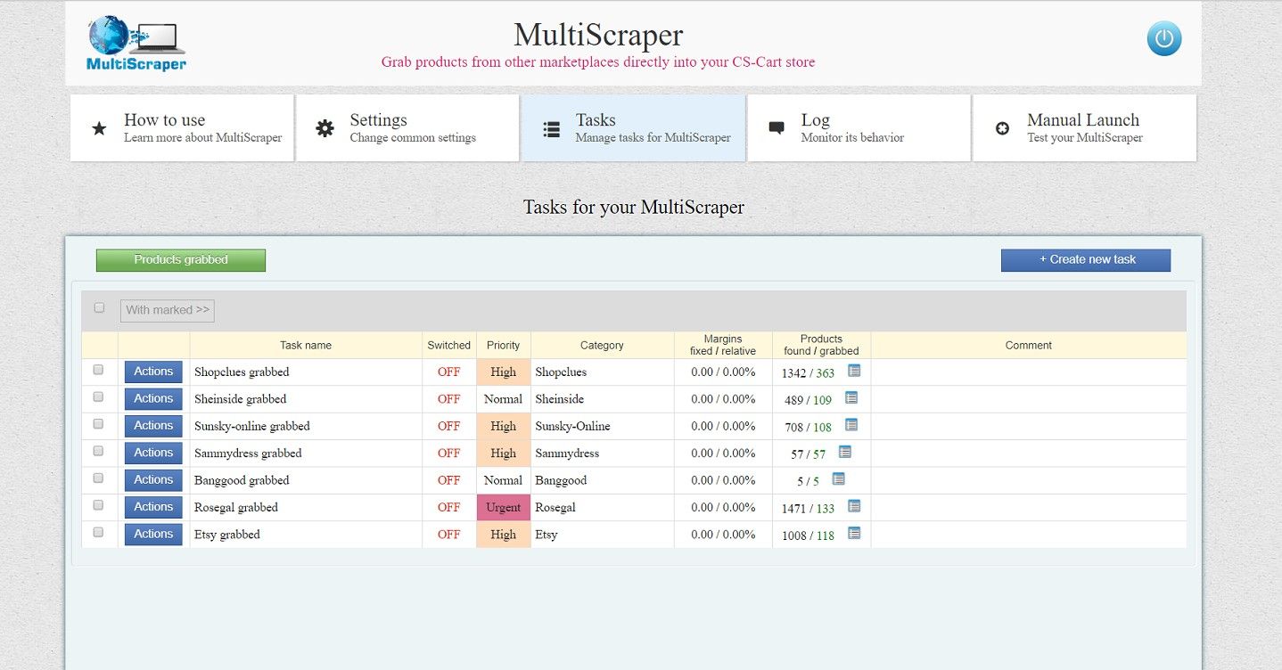
Task: Open product list icon for Sheinside row
Action: tap(851, 397)
